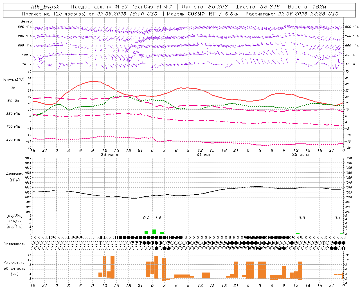Click the "Td 2м" dew point legend entry
The height and width of the screenshot is (288, 360).
pyautogui.click(x=13, y=101)
